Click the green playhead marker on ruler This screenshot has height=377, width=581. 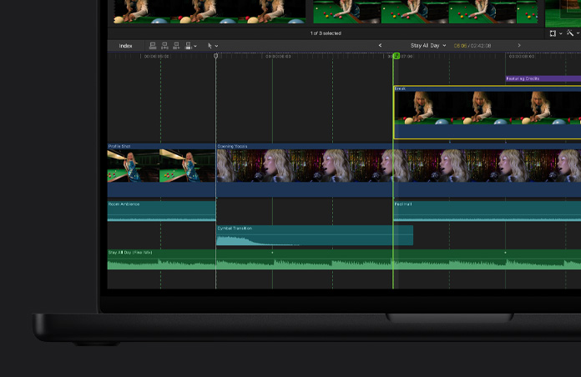click(x=396, y=56)
